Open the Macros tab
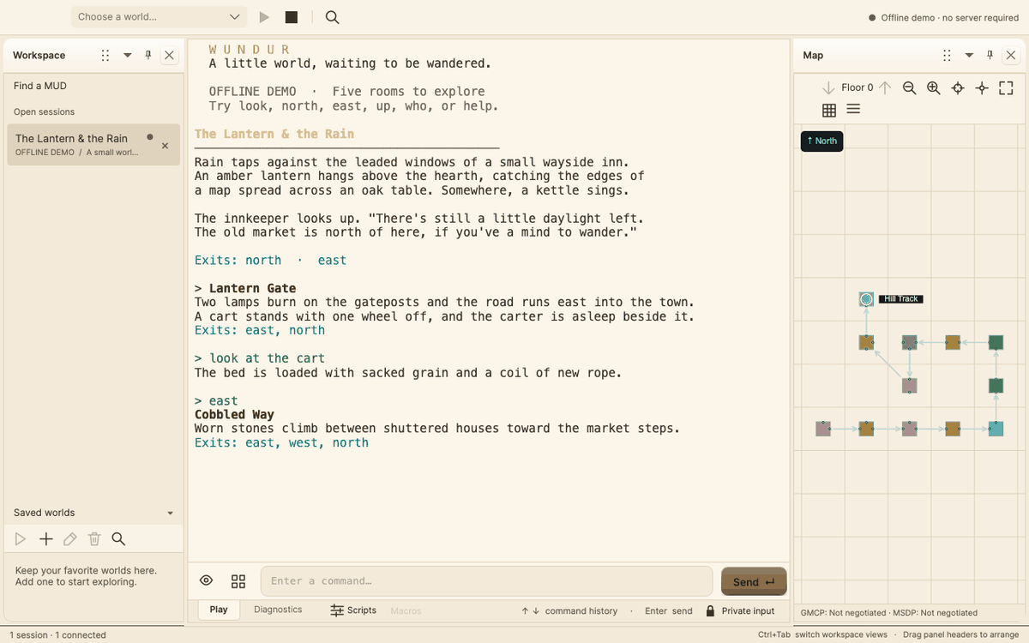 pos(406,610)
